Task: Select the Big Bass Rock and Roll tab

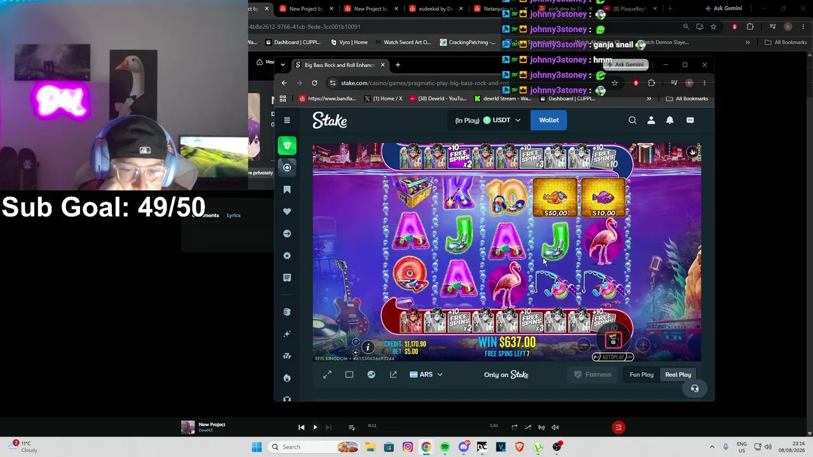Action: [340, 65]
